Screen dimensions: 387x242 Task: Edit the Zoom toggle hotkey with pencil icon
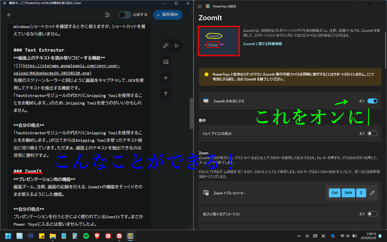click(x=372, y=193)
